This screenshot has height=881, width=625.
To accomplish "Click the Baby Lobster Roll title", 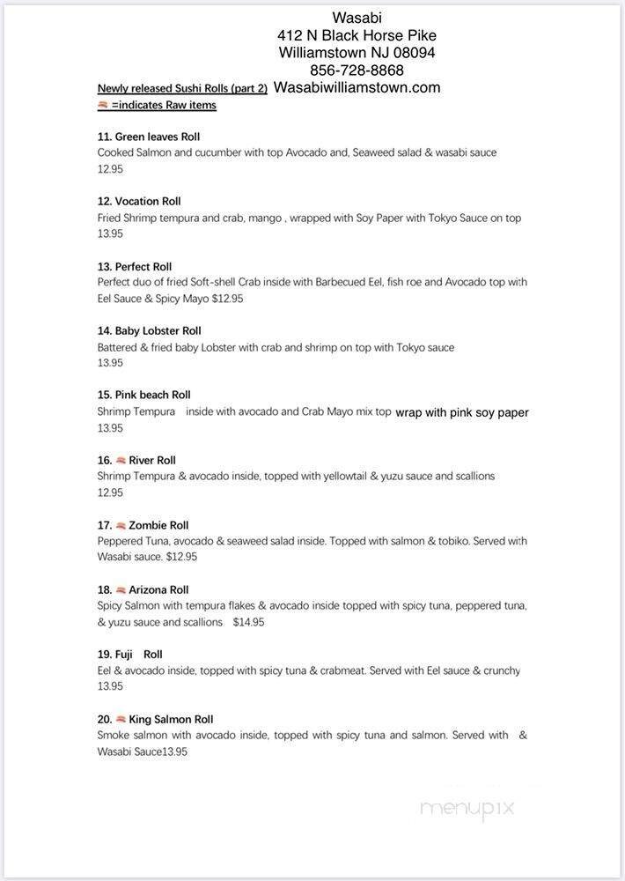I will [x=150, y=330].
